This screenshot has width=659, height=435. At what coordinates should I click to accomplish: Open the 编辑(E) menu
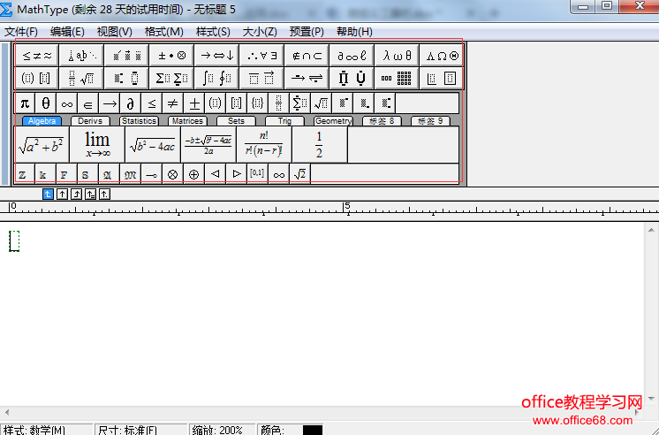pyautogui.click(x=67, y=32)
